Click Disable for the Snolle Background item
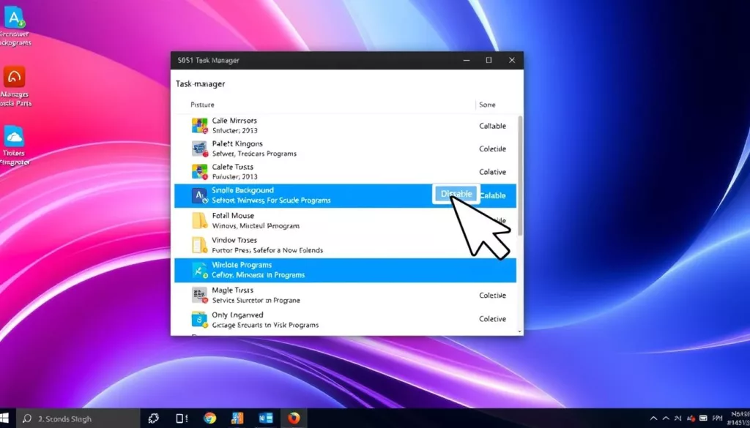 coord(456,194)
